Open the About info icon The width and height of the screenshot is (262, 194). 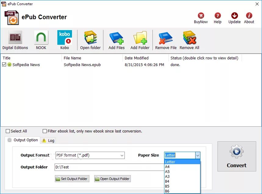249,16
